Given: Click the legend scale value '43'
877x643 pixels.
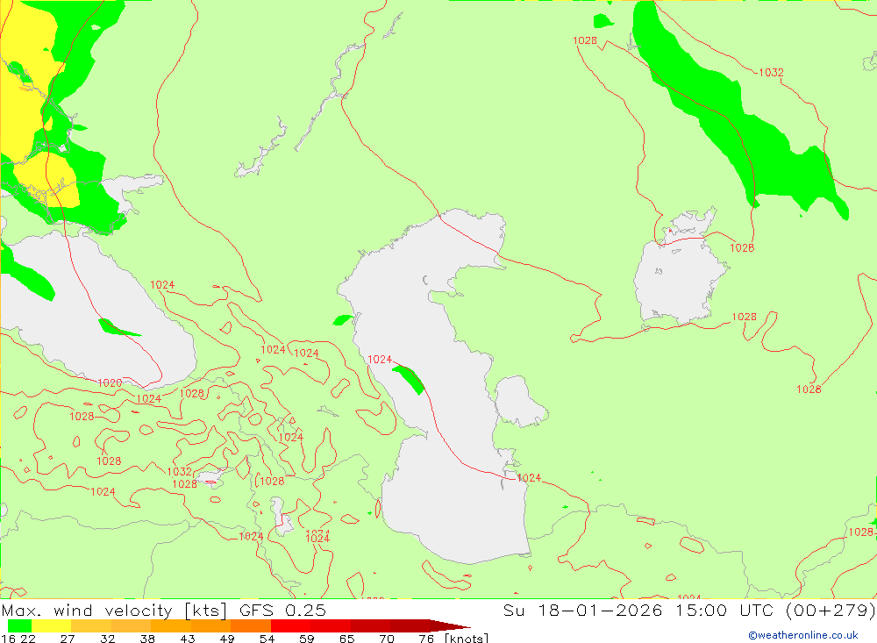Looking at the screenshot, I should [x=188, y=639].
